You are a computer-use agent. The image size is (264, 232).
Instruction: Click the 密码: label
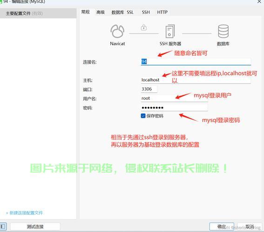point(88,108)
